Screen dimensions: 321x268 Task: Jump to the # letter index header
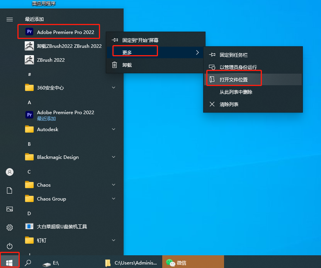(29, 74)
